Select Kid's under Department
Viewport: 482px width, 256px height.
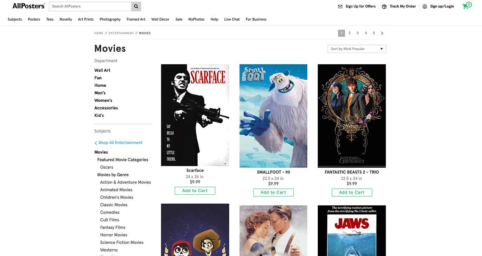tap(99, 115)
